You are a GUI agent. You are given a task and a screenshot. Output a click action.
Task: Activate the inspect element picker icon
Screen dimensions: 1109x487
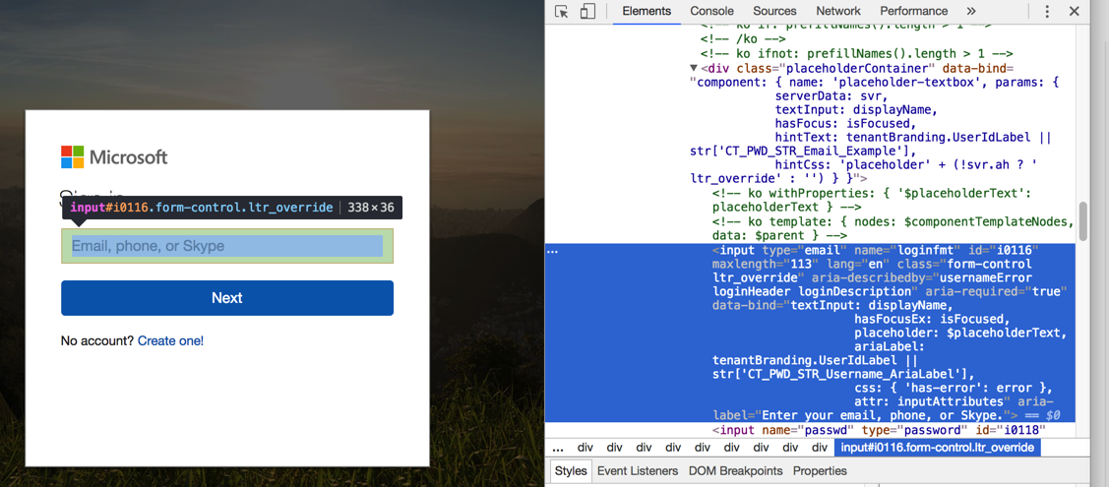pos(562,11)
